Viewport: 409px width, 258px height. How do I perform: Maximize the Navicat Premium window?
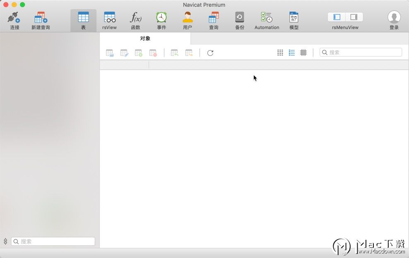pos(22,5)
